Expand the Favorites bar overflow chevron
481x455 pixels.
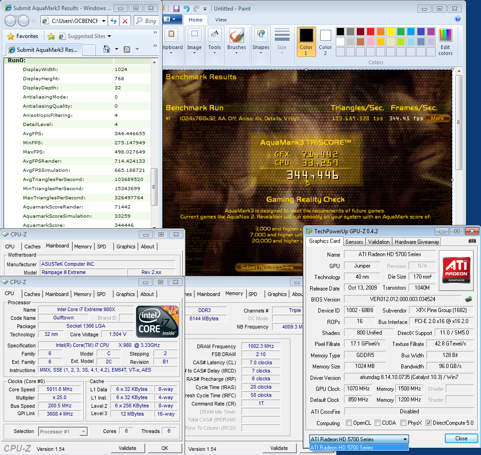155,32
